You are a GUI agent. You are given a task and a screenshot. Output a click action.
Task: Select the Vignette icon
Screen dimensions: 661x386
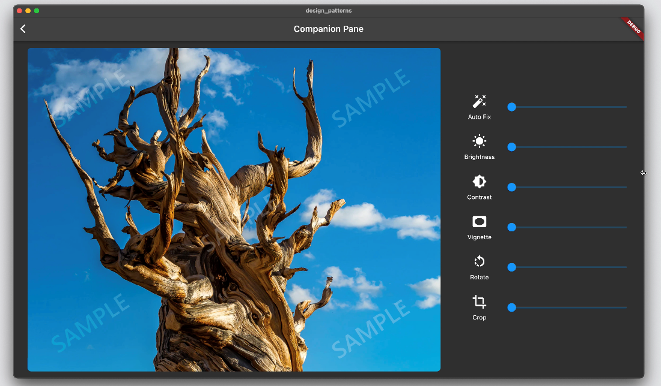pos(479,222)
